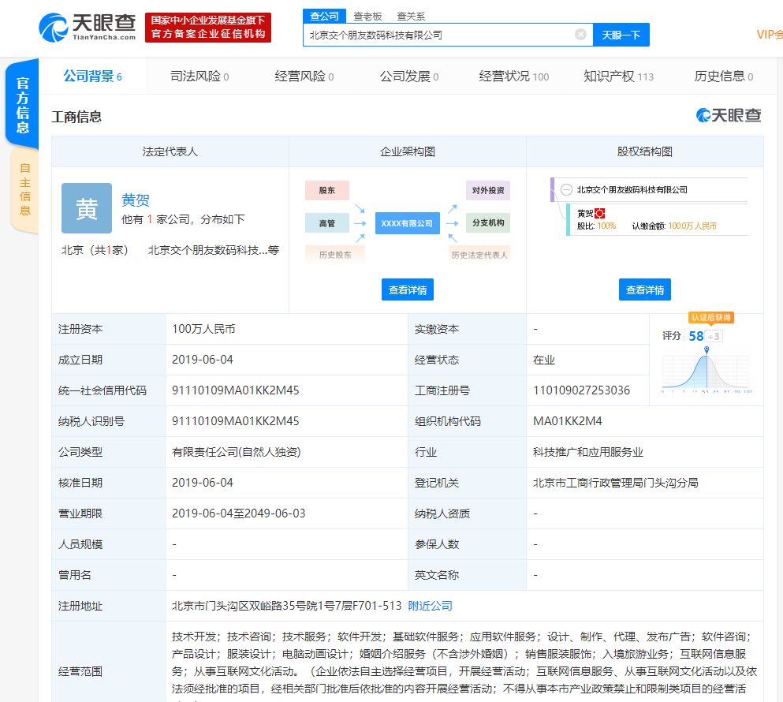Switch to the 查关系 search mode
Screen dimensions: 783x702
pos(410,16)
